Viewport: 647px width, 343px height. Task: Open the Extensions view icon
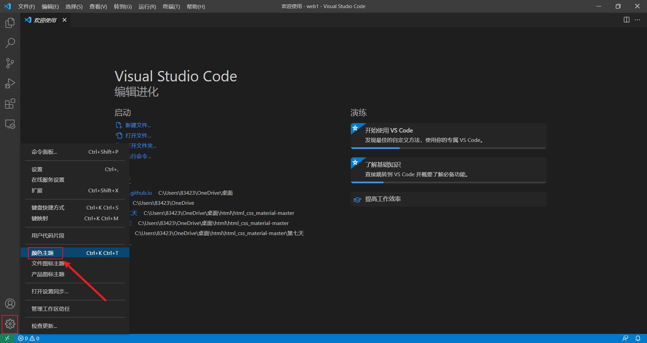coord(10,104)
